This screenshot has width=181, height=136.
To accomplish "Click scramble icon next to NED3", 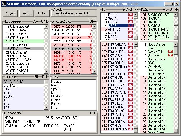I will 130,25.
